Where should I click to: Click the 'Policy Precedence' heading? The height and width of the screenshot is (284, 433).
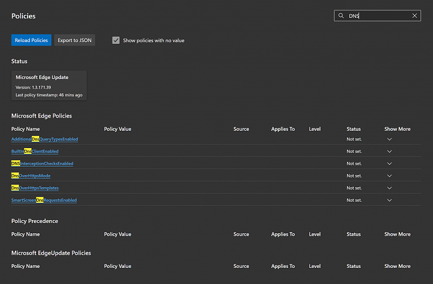coord(35,221)
